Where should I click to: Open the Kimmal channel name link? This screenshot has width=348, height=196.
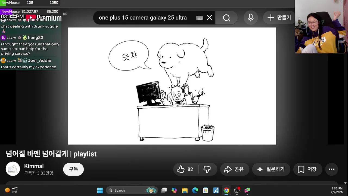(34, 166)
